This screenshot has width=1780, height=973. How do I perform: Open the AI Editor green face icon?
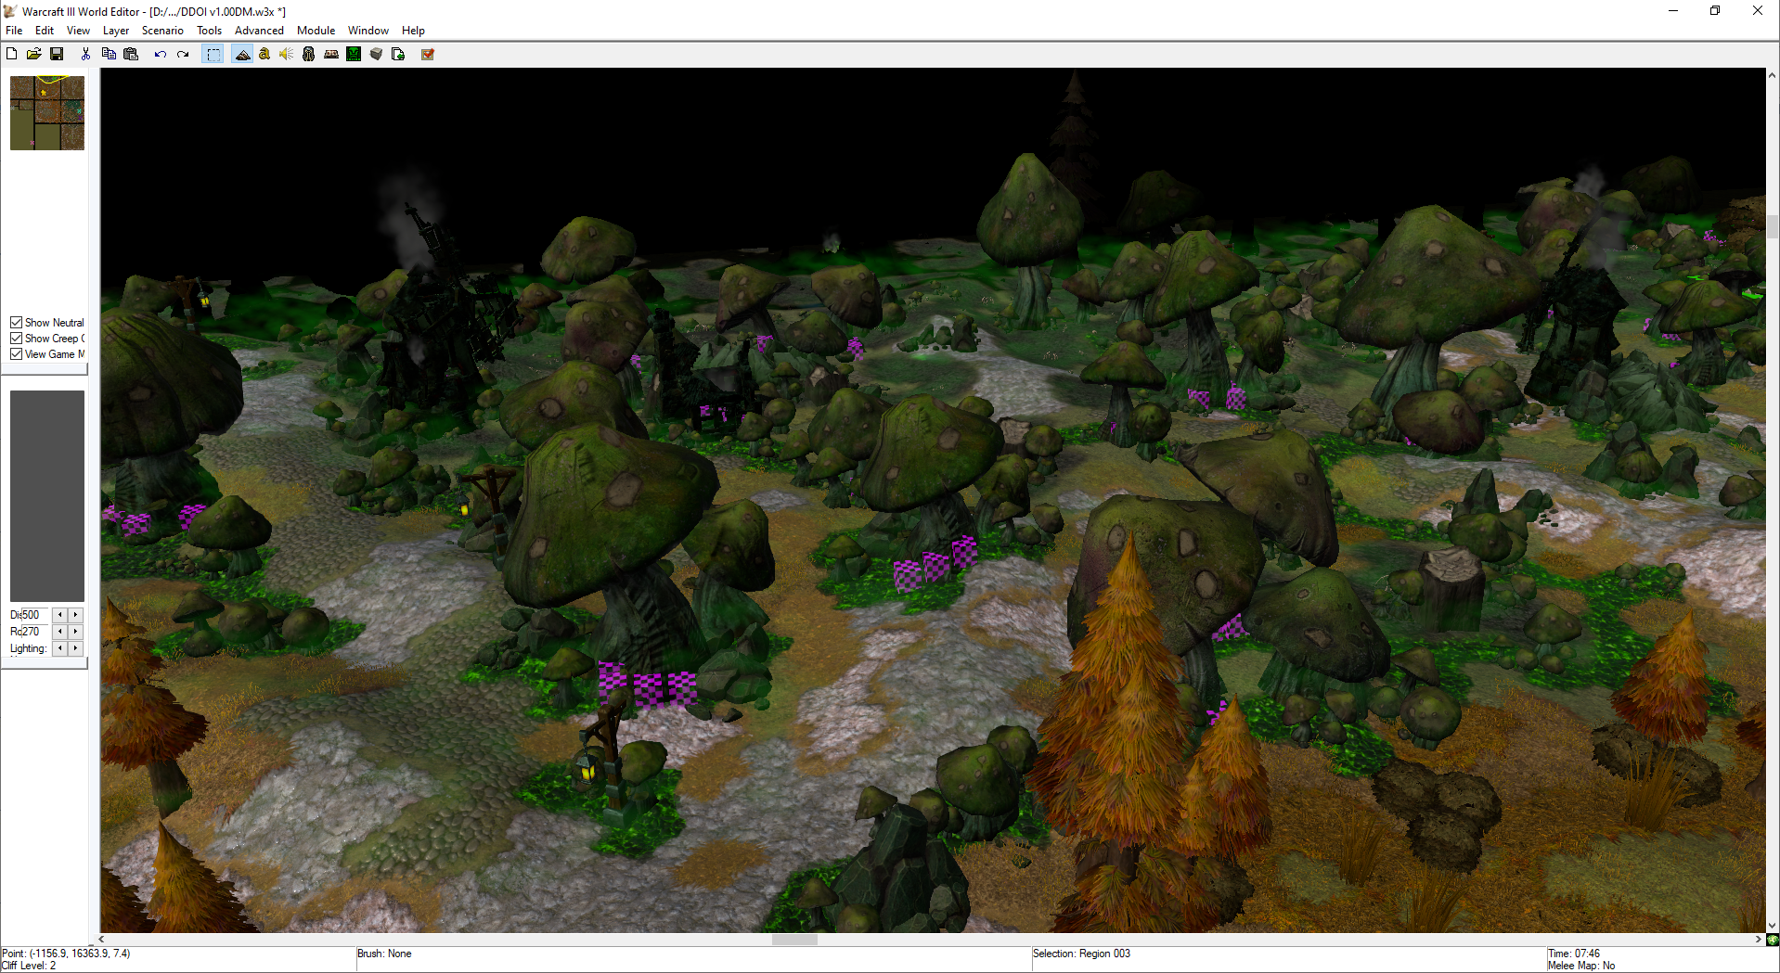[354, 54]
